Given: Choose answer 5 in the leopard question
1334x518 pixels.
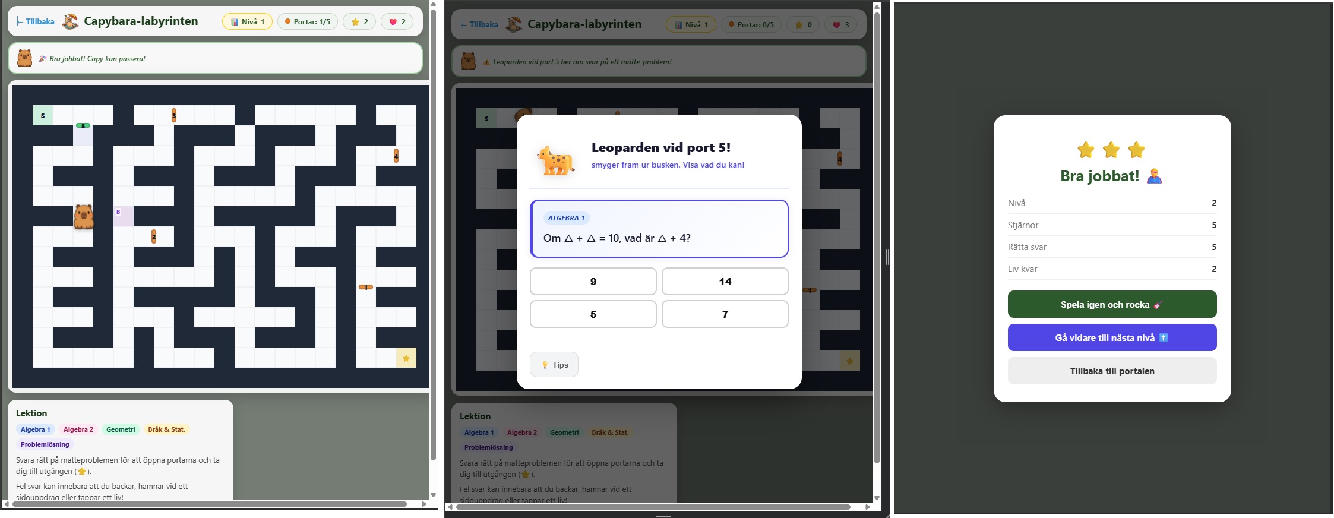Looking at the screenshot, I should pos(593,314).
